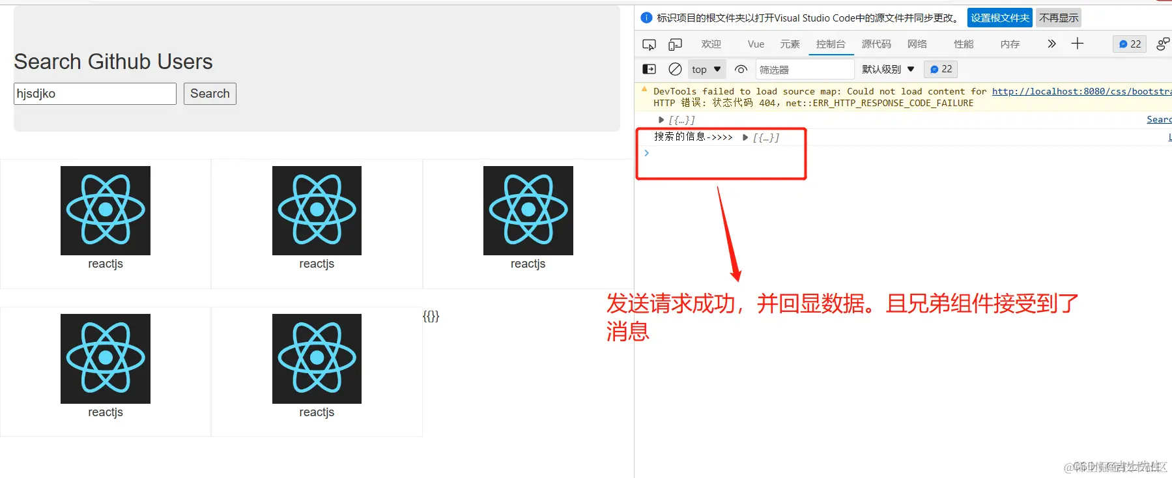Open the 内存 tab
This screenshot has height=478, width=1172.
tap(1010, 44)
